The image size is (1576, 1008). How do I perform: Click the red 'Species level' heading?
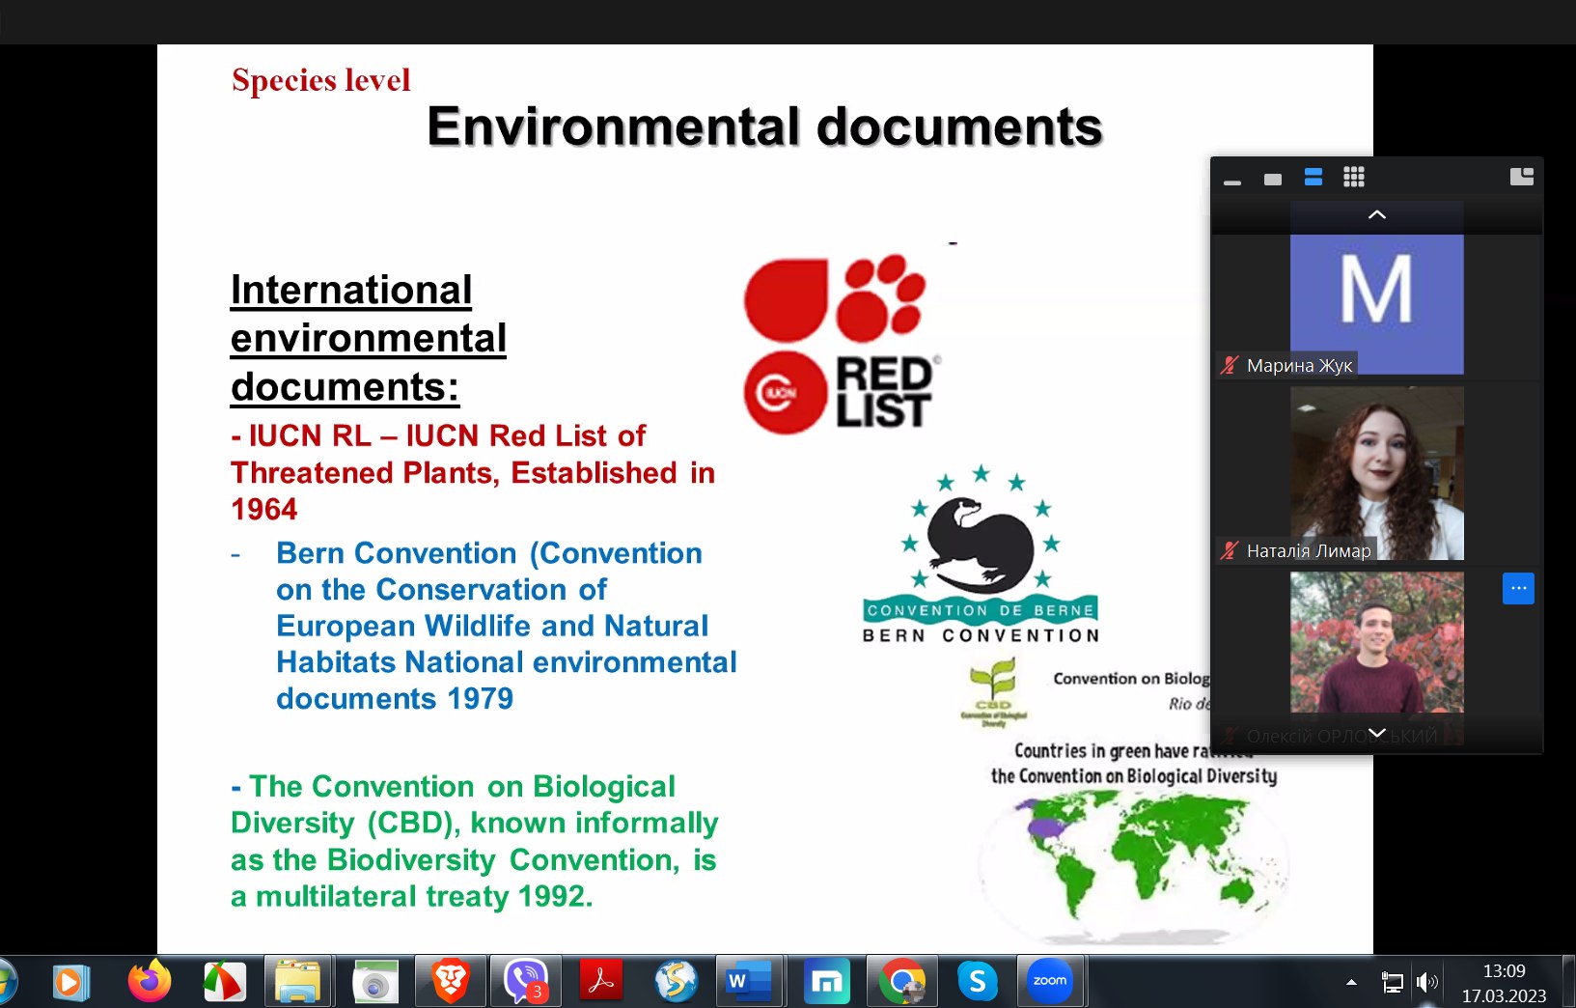tap(321, 80)
